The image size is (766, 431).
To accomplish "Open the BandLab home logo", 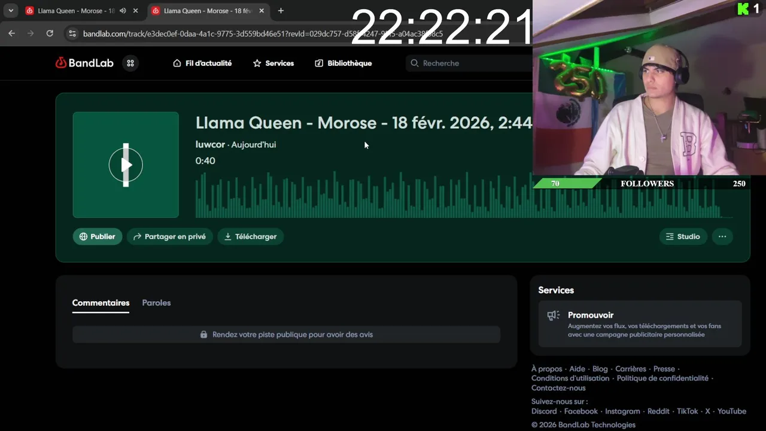I will [84, 63].
